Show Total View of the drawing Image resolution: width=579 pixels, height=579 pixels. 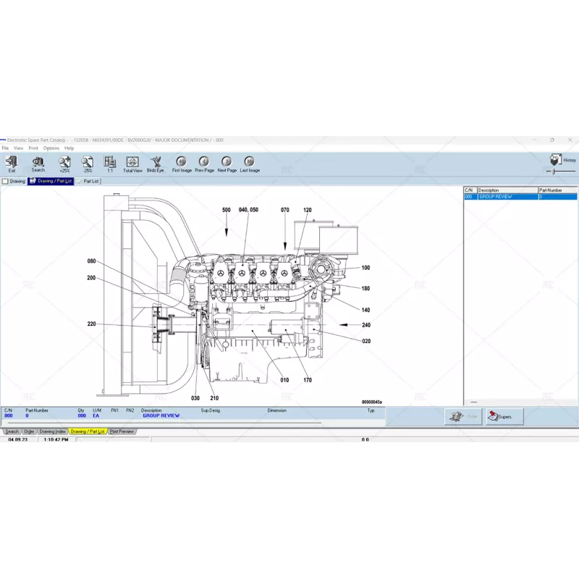[132, 163]
